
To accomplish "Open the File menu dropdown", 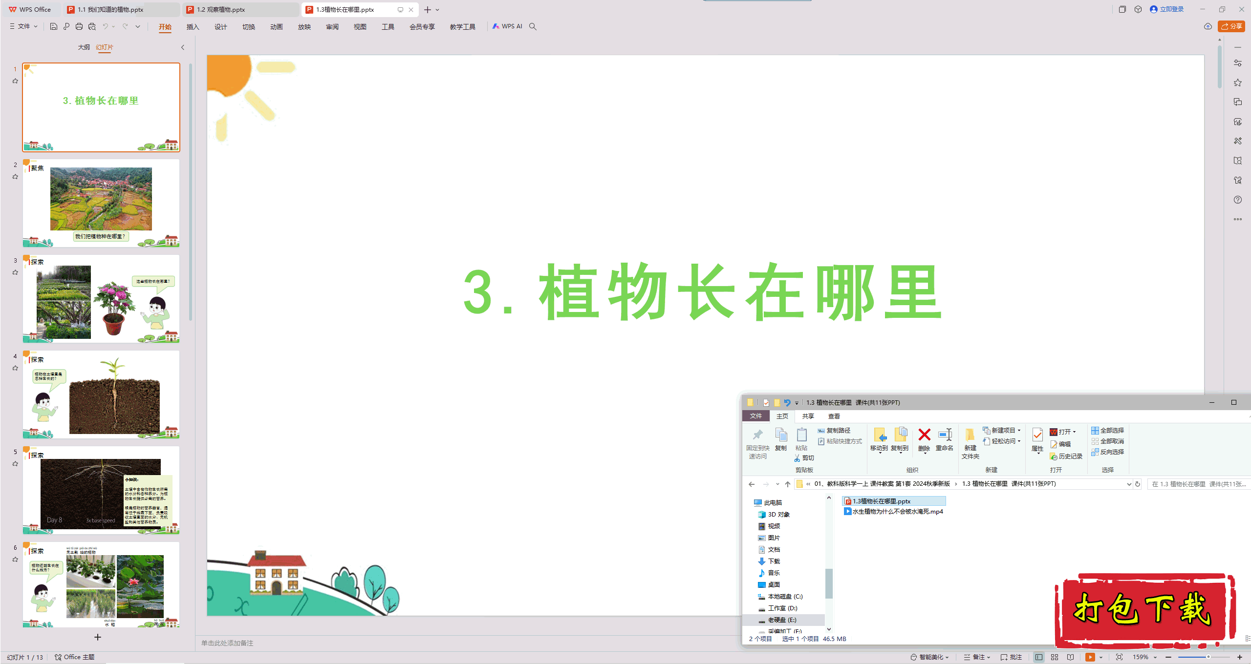I will coord(23,26).
